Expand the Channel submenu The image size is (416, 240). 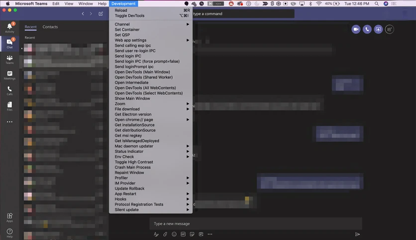(150, 24)
